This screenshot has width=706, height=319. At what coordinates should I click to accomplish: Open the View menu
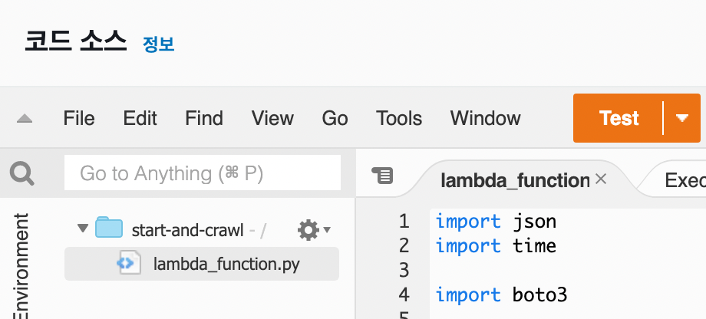pyautogui.click(x=272, y=119)
